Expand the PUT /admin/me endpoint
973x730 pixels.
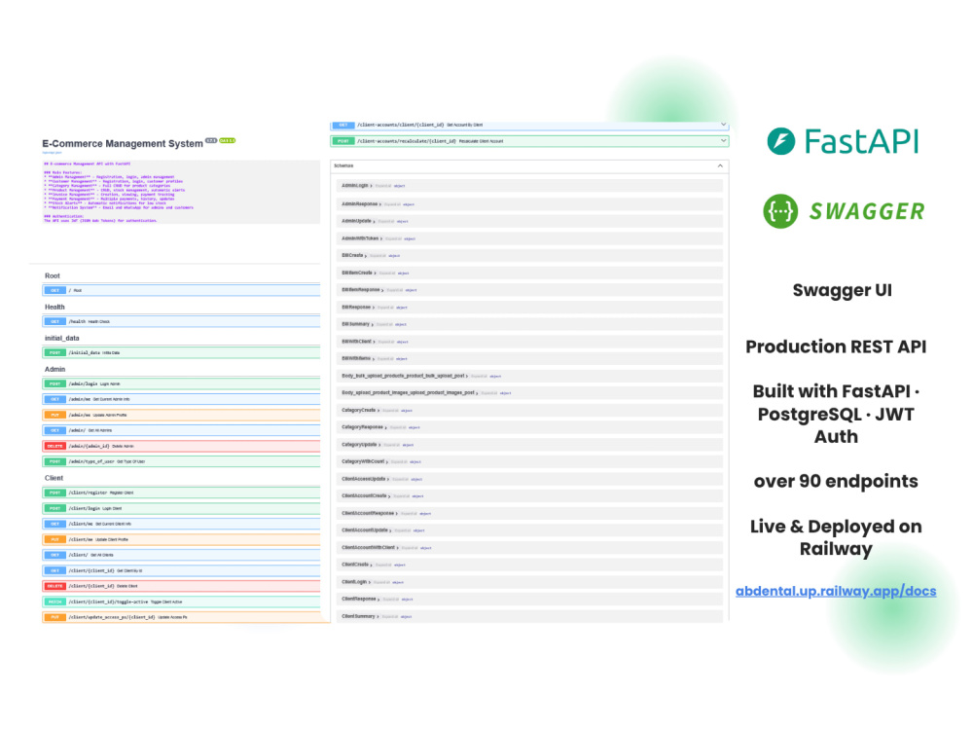coord(181,415)
